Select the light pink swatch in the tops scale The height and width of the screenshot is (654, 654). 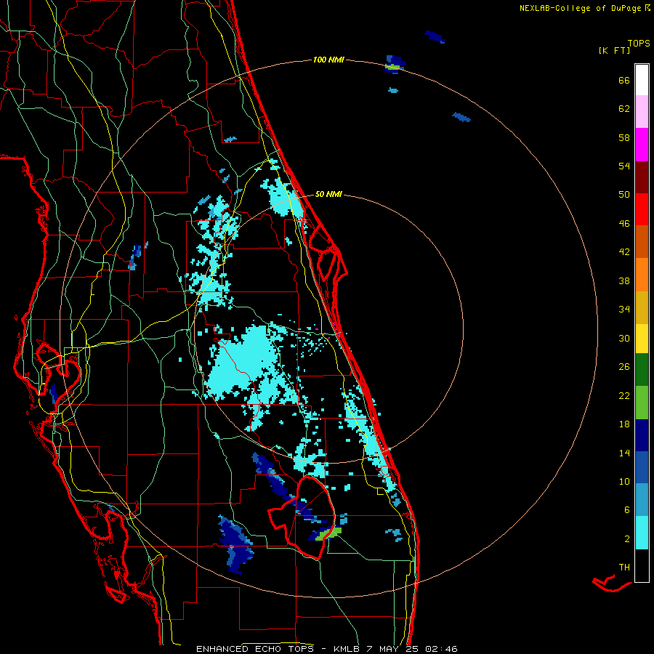click(x=642, y=112)
